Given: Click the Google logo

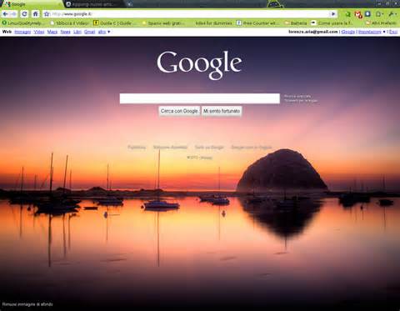Looking at the screenshot, I should (x=199, y=65).
